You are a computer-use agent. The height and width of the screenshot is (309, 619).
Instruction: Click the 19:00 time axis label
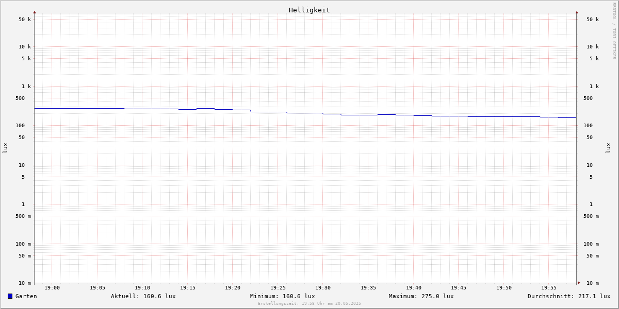click(x=52, y=288)
